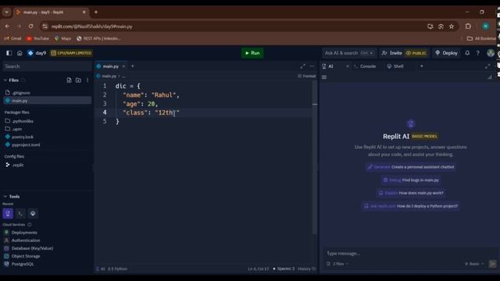The image size is (500, 281).
Task: Collapse the Files section
Action: coord(5,80)
